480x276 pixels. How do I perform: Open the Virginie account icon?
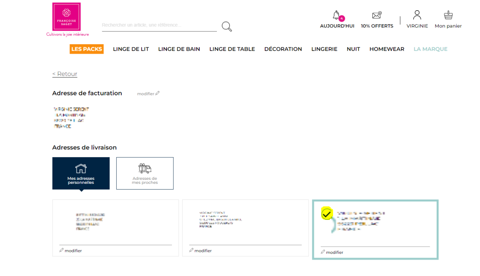tap(417, 15)
